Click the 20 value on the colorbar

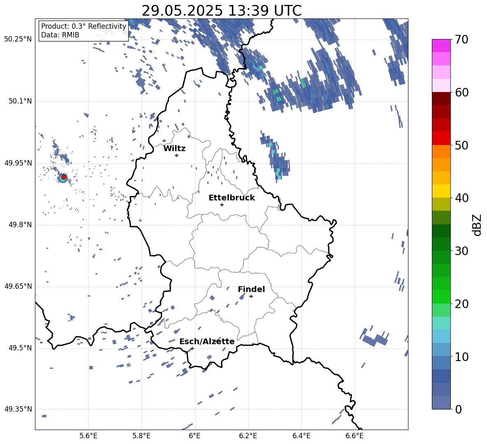462,304
